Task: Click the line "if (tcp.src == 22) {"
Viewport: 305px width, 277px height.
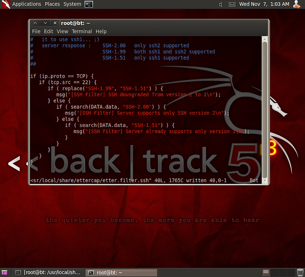Action: pos(68,82)
